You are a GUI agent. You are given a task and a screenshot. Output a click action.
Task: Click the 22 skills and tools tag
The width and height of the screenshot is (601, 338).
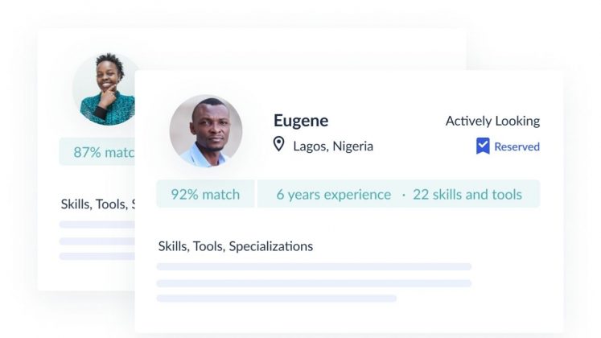click(467, 195)
